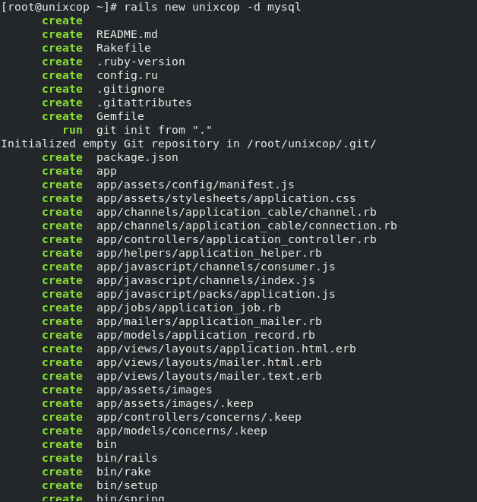Select the Gemfile entry
477x502 pixels.
coord(120,116)
